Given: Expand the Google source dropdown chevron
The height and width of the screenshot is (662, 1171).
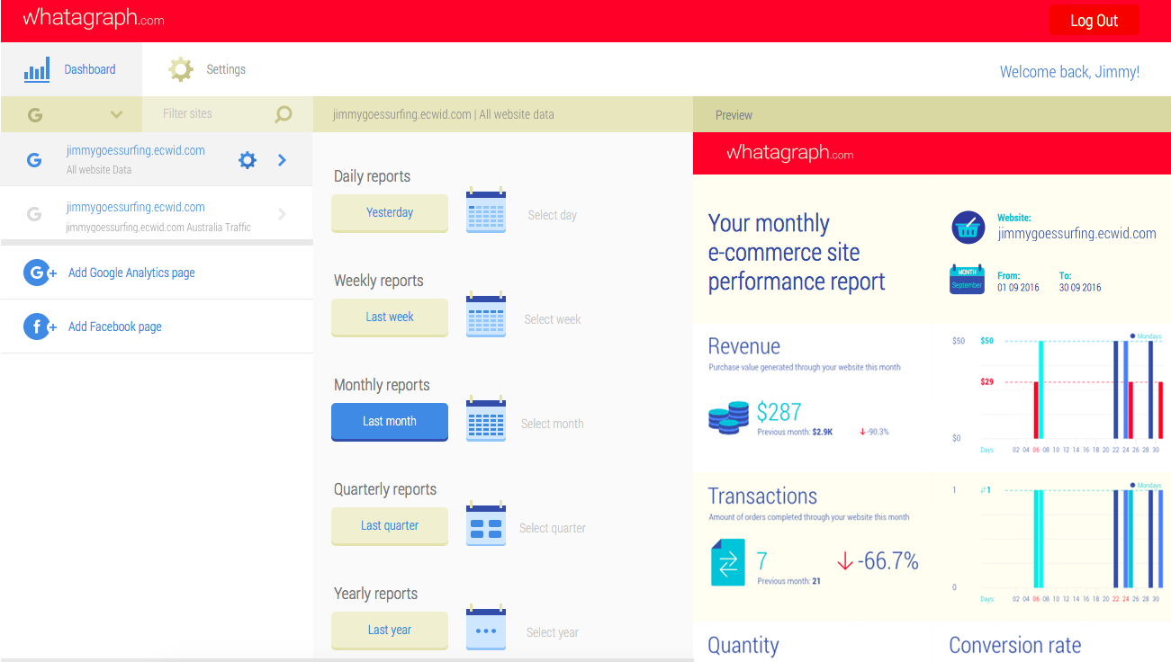Looking at the screenshot, I should [116, 115].
